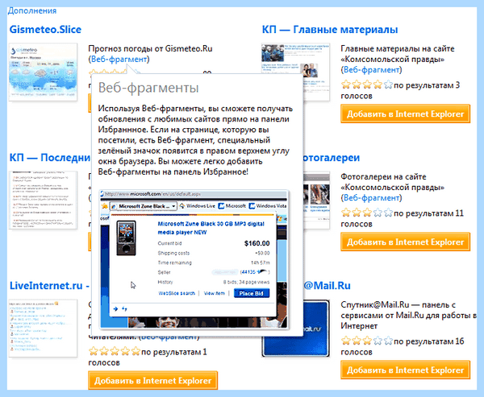This screenshot has height=397, width=484.
Task: Rate Главные материалы with fifth star
Action: (x=388, y=85)
